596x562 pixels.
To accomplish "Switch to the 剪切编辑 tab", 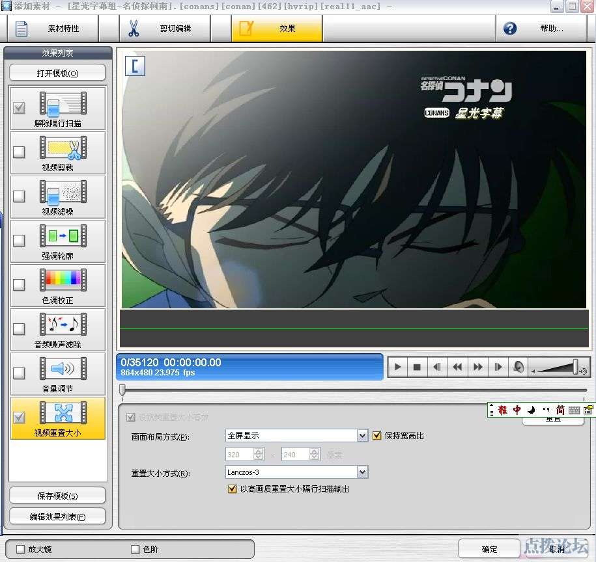I will point(165,29).
